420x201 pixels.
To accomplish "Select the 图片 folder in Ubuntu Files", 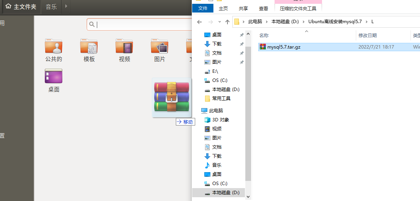I will [x=159, y=50].
